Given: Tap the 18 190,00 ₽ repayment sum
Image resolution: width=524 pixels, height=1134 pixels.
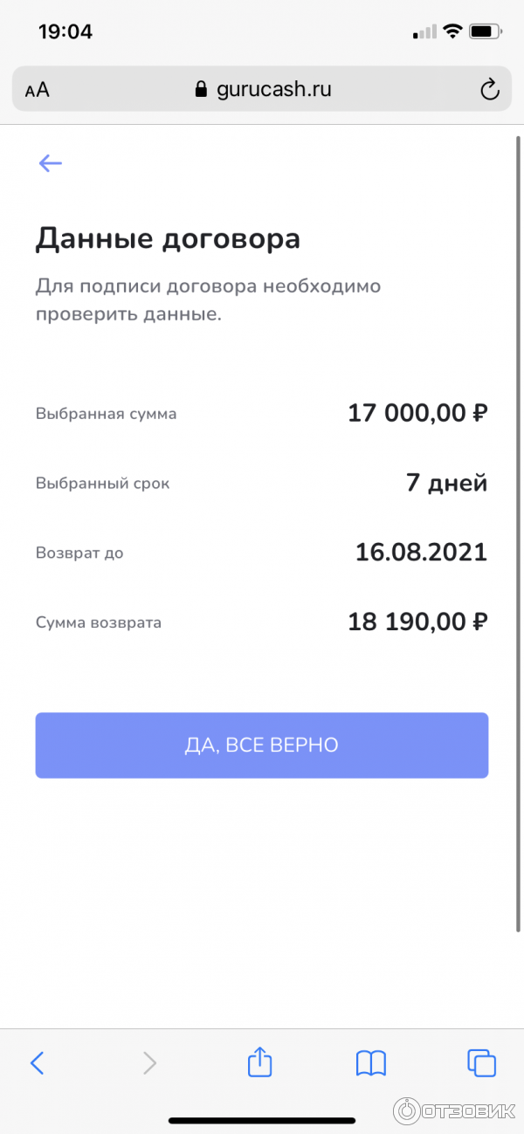Looking at the screenshot, I should tap(417, 622).
